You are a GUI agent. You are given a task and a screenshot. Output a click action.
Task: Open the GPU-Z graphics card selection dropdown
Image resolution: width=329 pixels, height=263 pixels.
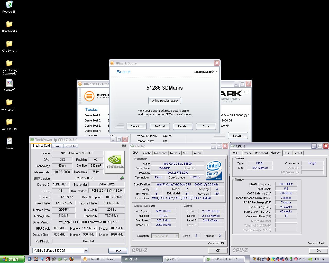point(86,250)
